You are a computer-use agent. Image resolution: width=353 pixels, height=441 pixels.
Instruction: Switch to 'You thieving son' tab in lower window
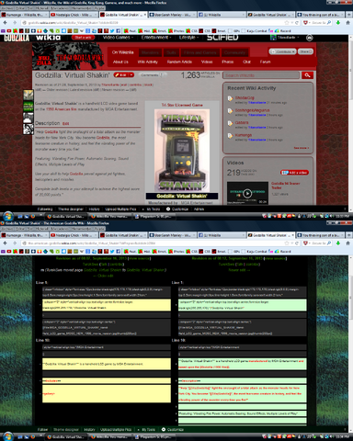click(x=320, y=235)
